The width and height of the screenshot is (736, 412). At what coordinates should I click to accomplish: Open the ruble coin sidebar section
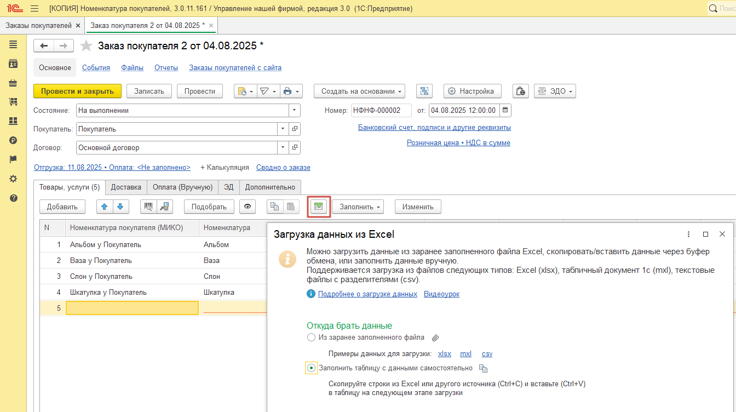(x=13, y=140)
